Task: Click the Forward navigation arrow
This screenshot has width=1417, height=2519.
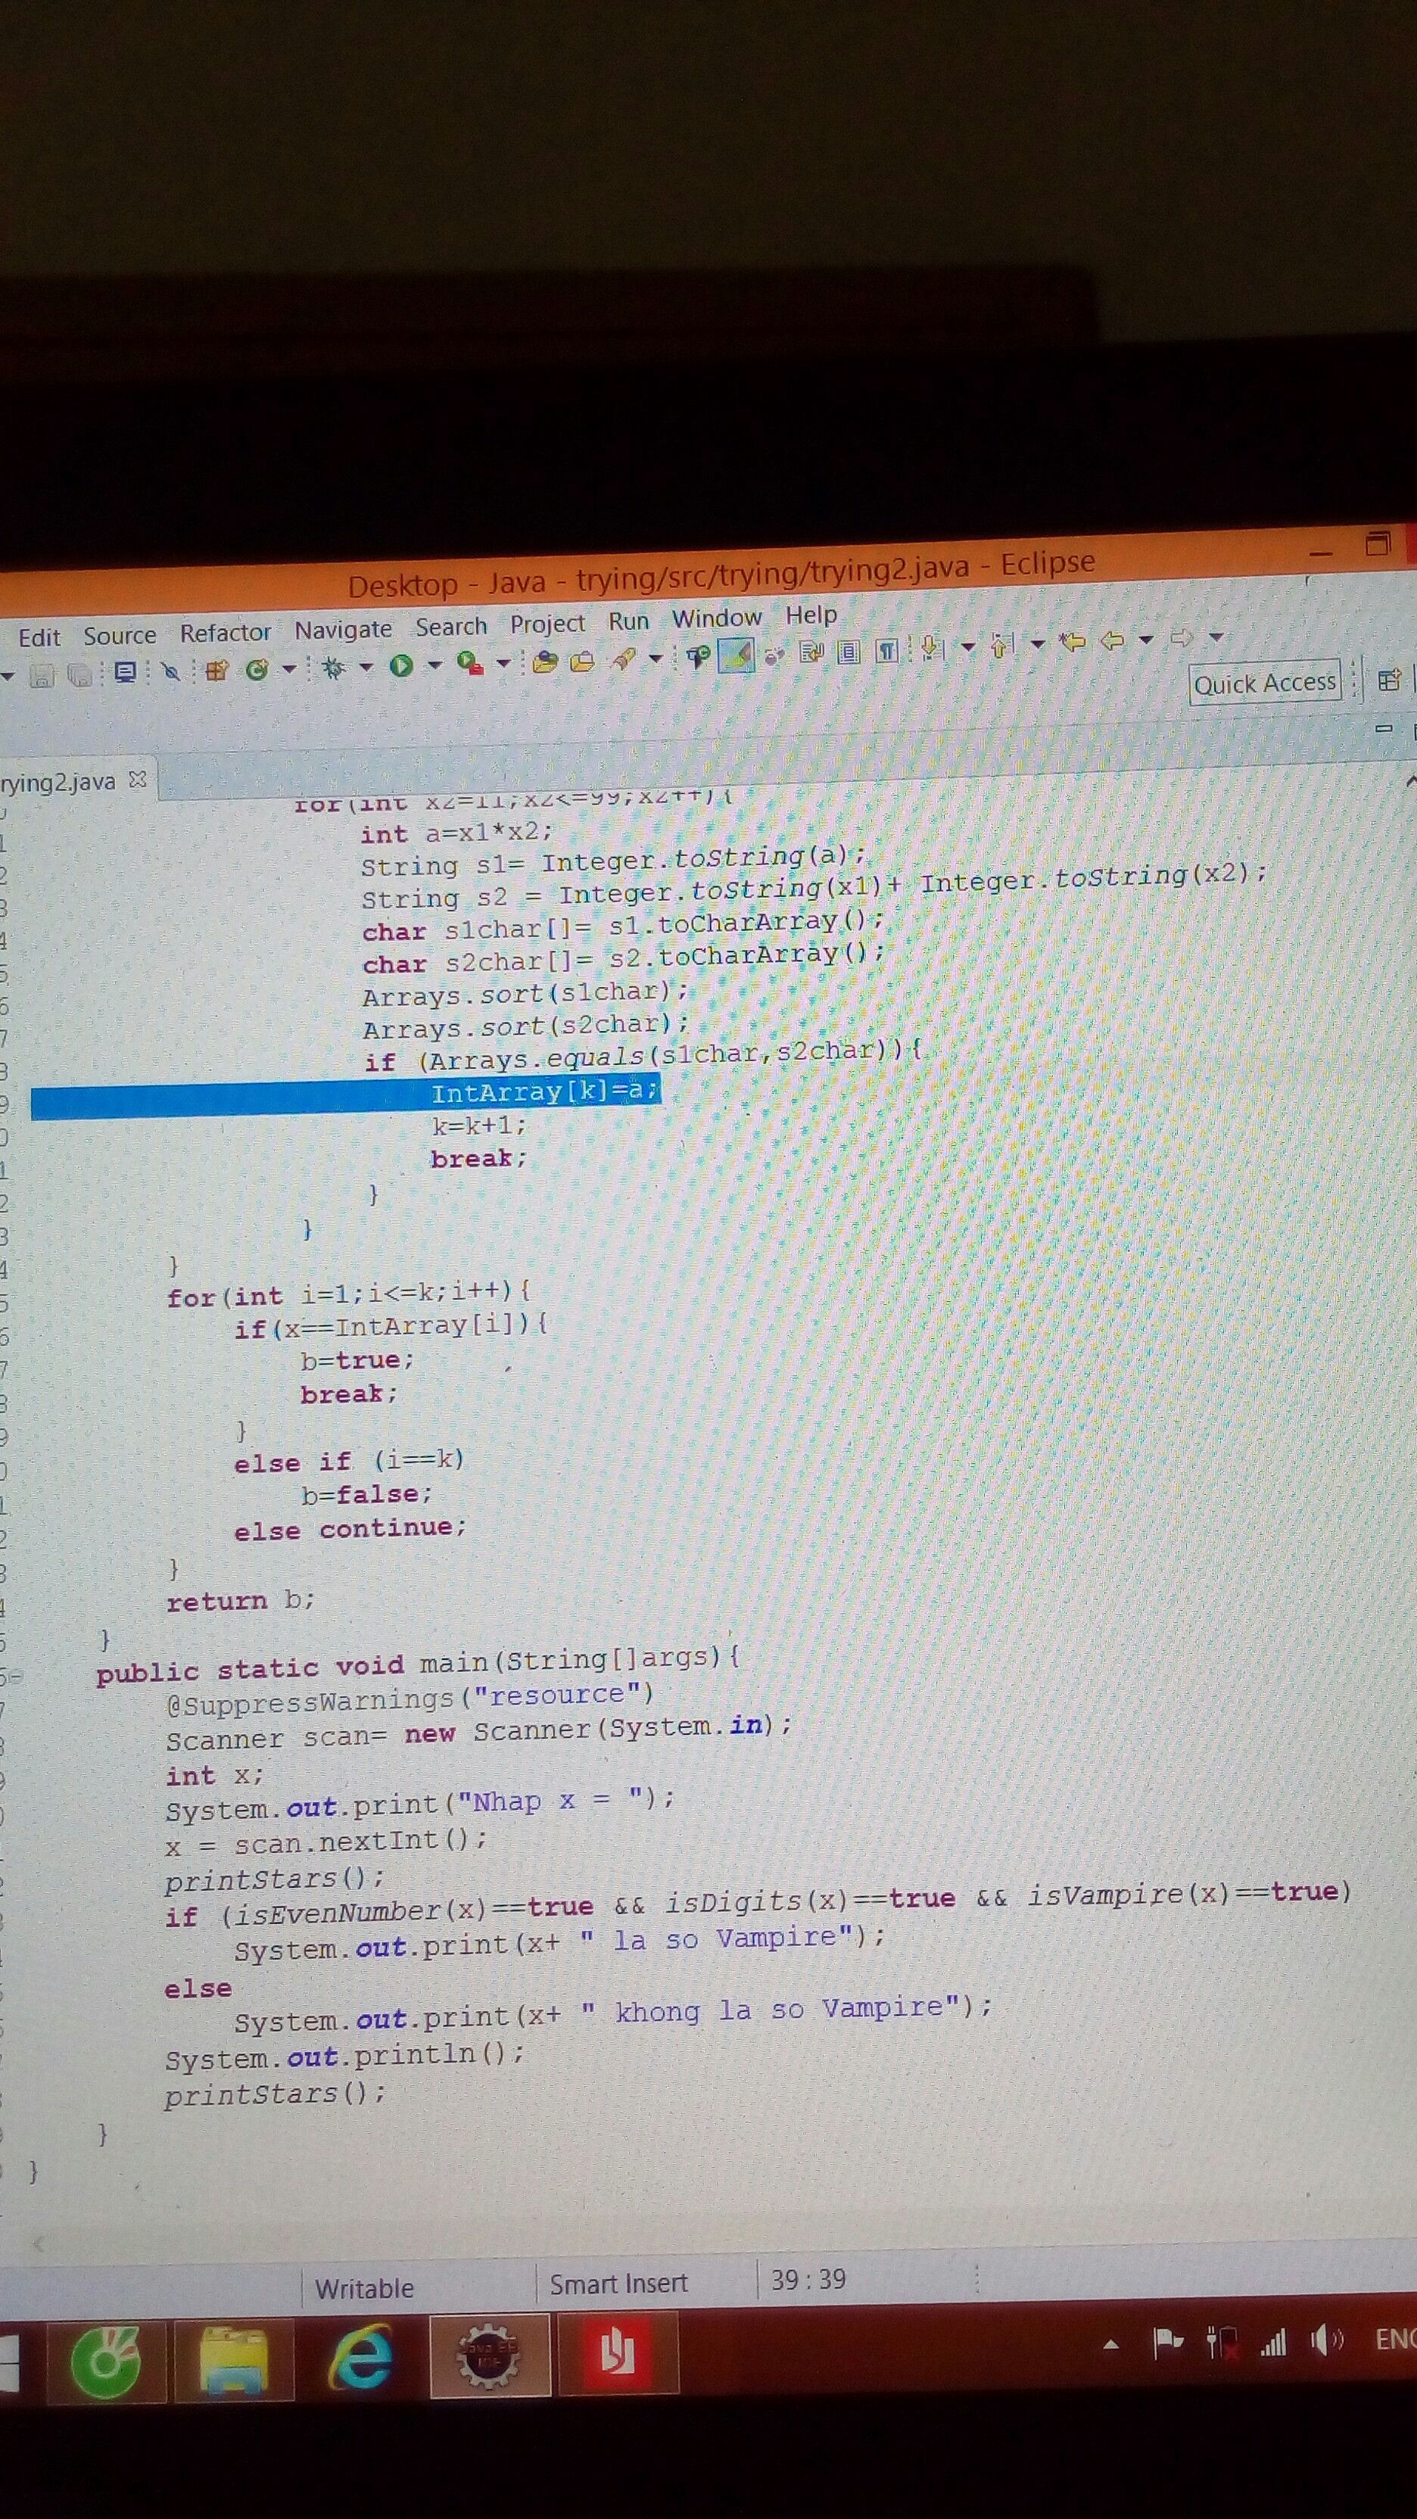Action: coord(1182,639)
